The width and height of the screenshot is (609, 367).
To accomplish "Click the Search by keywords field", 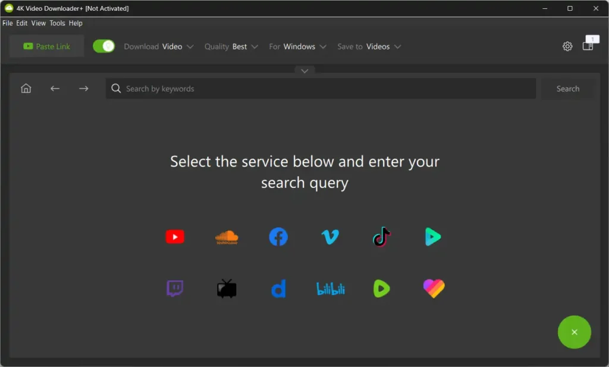I will coord(321,89).
